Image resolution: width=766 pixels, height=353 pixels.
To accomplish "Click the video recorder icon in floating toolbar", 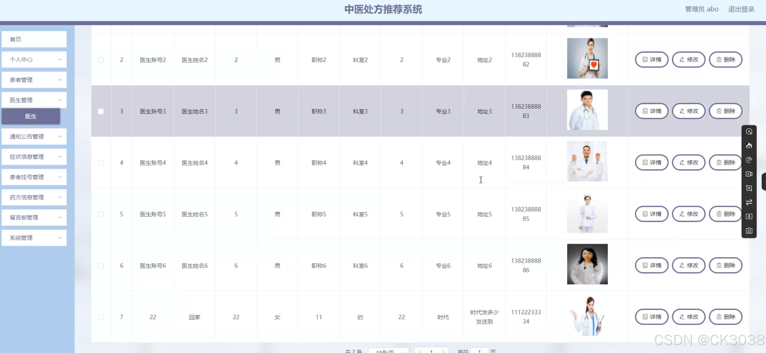I will (x=749, y=174).
